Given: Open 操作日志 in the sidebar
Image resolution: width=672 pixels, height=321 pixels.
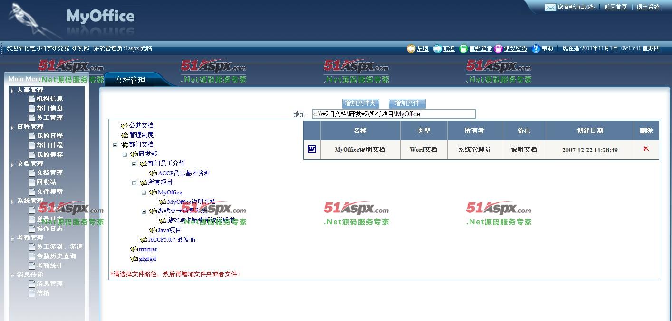Looking at the screenshot, I should pos(49,229).
